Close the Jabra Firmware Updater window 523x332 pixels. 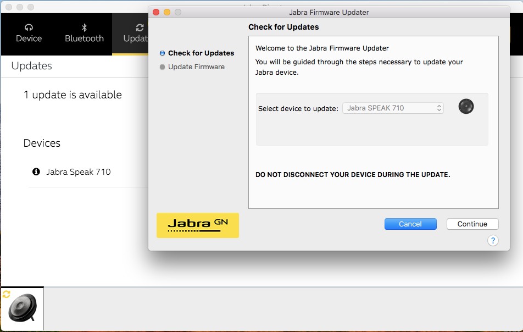pos(156,12)
